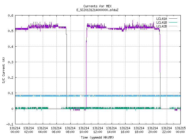Click the LCL41B legend label
This screenshot has width=186, height=140.
click(162, 22)
